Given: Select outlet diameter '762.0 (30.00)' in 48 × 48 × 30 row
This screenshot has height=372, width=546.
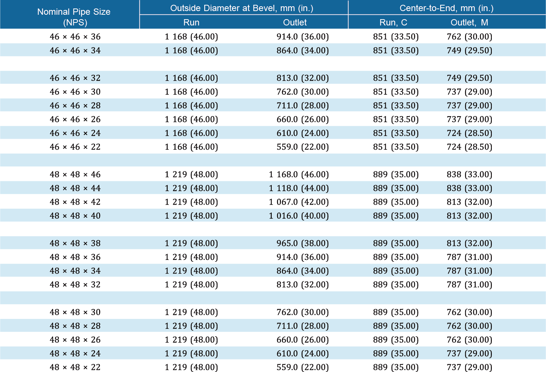Looking at the screenshot, I should coord(303,312).
